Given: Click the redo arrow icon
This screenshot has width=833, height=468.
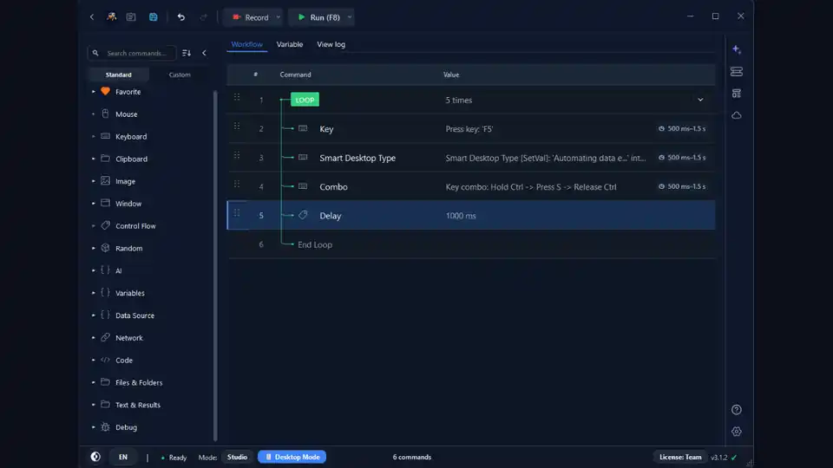Looking at the screenshot, I should (203, 17).
